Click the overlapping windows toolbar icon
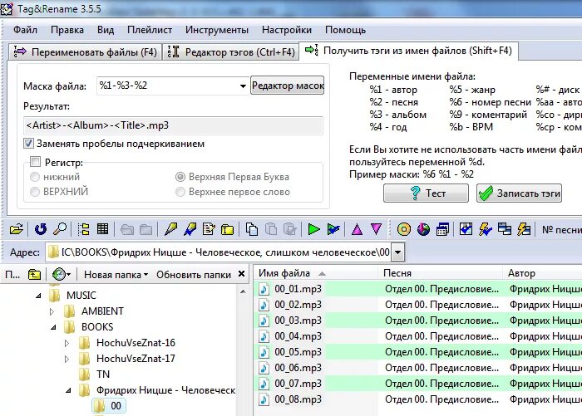 pos(505,229)
